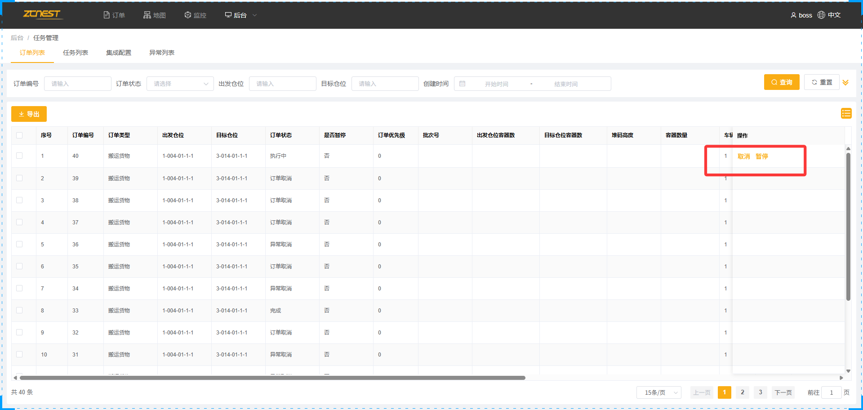Click the ZCNEST logo

point(42,14)
